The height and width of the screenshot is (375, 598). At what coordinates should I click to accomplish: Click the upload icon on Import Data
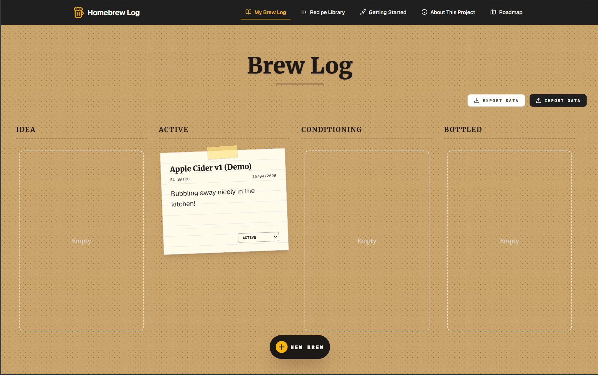tap(539, 100)
